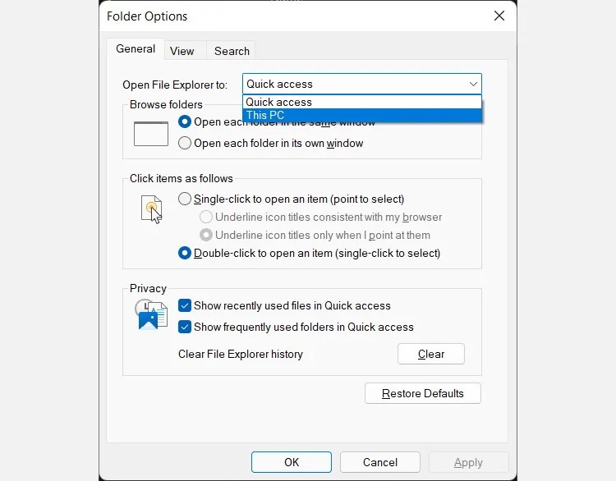Click the 'Open File Explorer to:' label
The width and height of the screenshot is (616, 481).
175,85
